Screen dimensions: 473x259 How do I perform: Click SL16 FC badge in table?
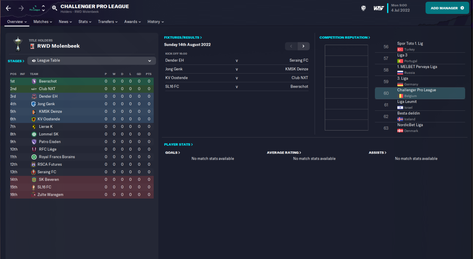point(33,187)
